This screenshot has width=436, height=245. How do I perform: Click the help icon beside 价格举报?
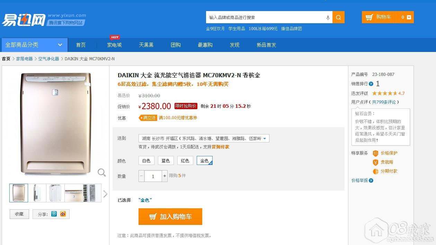coord(371,181)
